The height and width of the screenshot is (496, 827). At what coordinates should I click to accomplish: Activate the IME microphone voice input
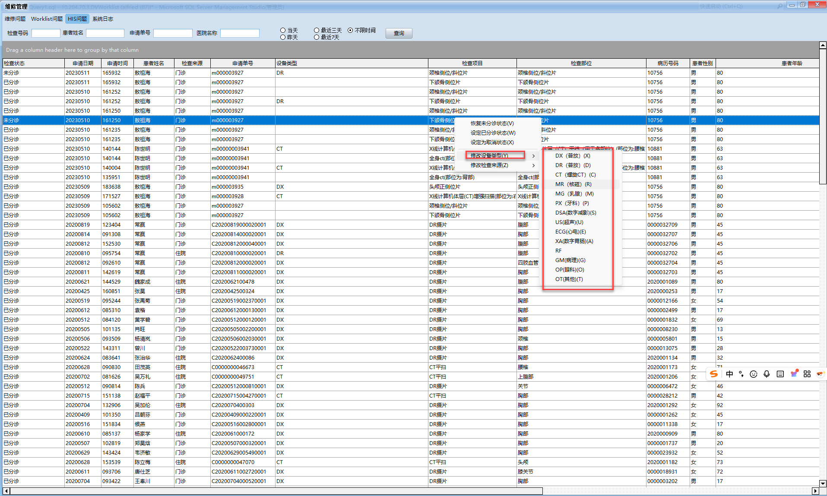pyautogui.click(x=767, y=374)
